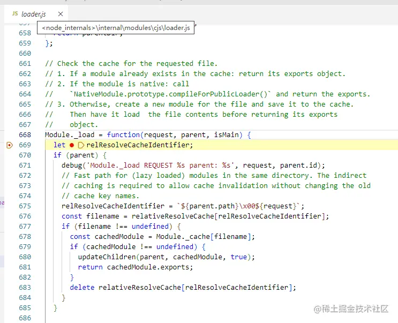This screenshot has height=323, width=398.
Task: Click 'Module._load' on line 668
Action: point(70,135)
